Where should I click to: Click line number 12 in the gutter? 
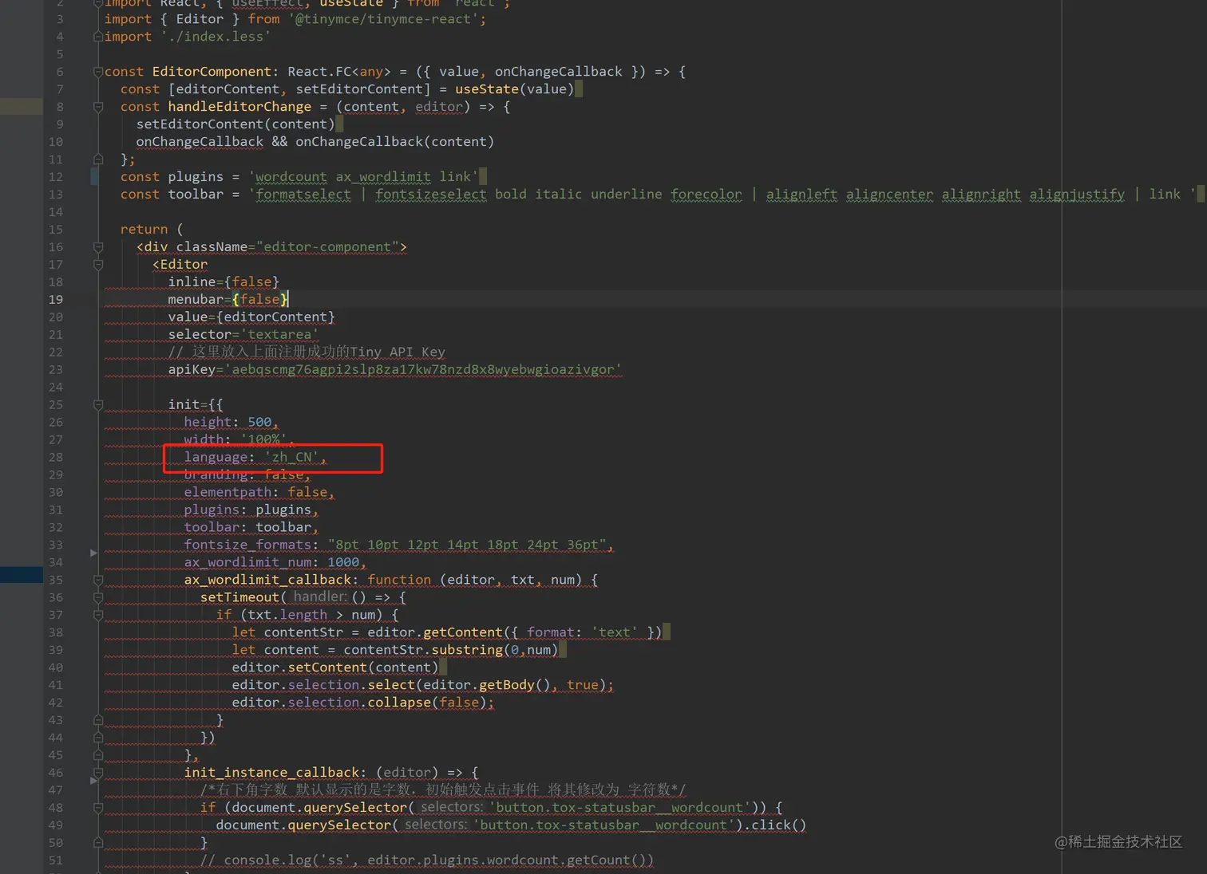[56, 177]
